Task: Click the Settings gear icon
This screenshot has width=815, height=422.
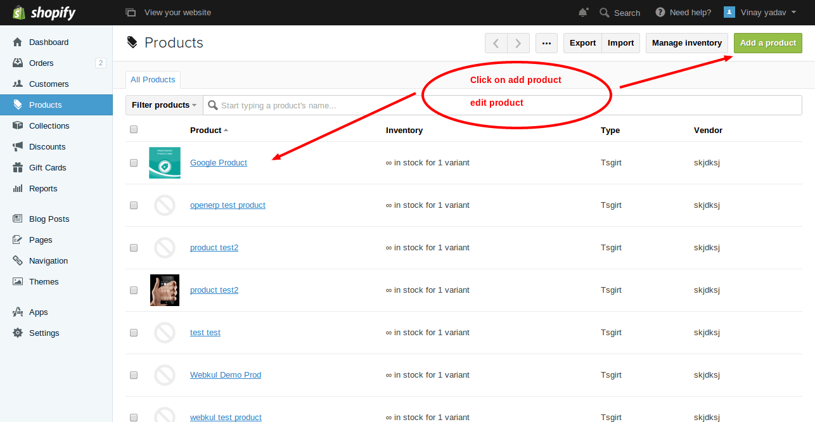Action: click(18, 333)
